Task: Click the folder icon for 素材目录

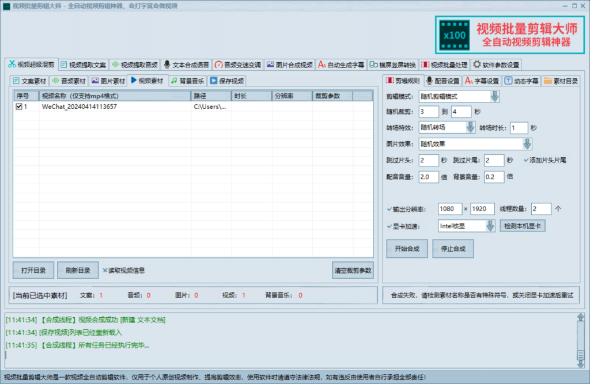Action: [547, 81]
